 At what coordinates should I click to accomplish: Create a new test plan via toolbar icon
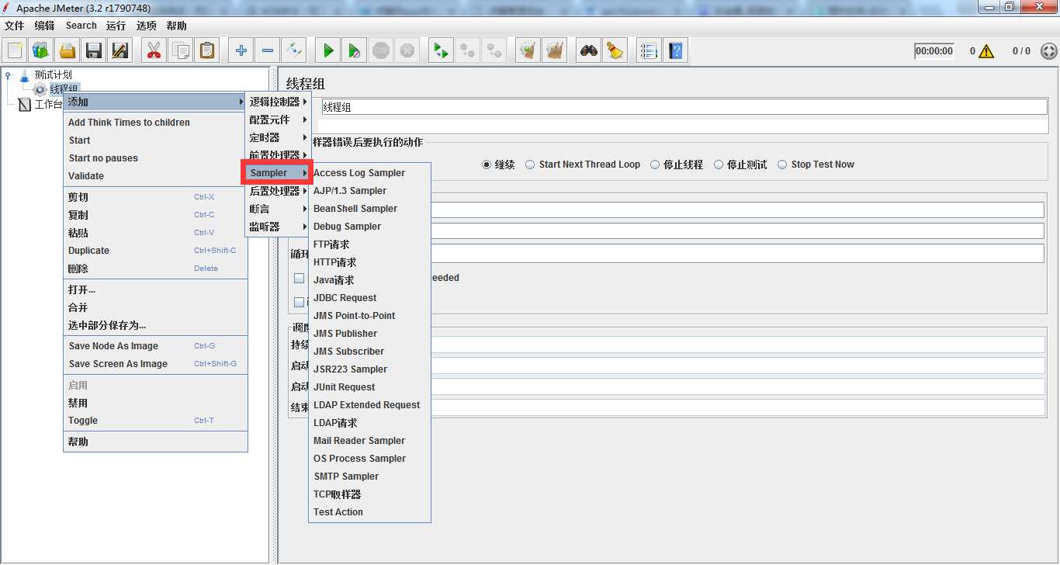point(15,51)
